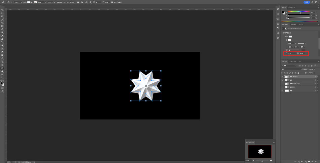320x163 pixels.
Task: Select the Eyedropper tool
Action: click(x=2, y=29)
